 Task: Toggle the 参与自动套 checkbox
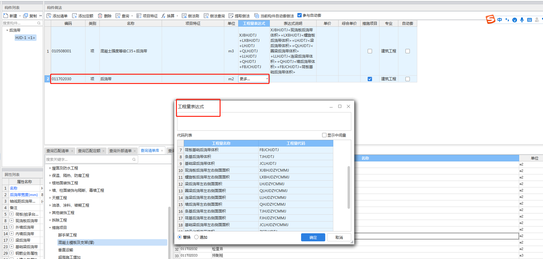(300, 15)
